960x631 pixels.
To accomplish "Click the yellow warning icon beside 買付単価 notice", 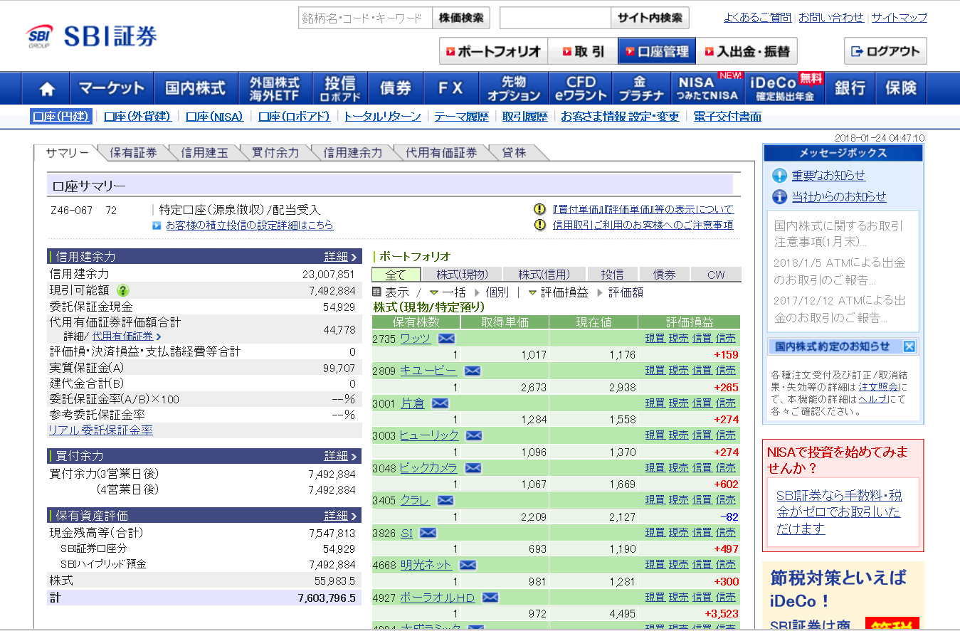I will click(x=539, y=209).
